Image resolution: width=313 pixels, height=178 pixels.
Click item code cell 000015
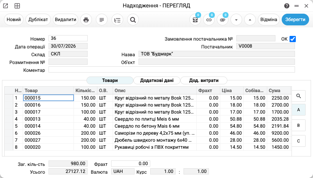(x=48, y=98)
